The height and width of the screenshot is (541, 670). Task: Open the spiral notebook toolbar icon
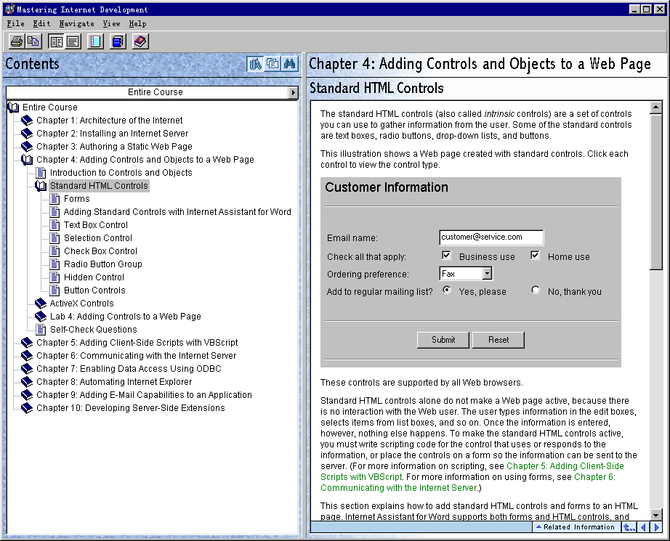(x=95, y=41)
